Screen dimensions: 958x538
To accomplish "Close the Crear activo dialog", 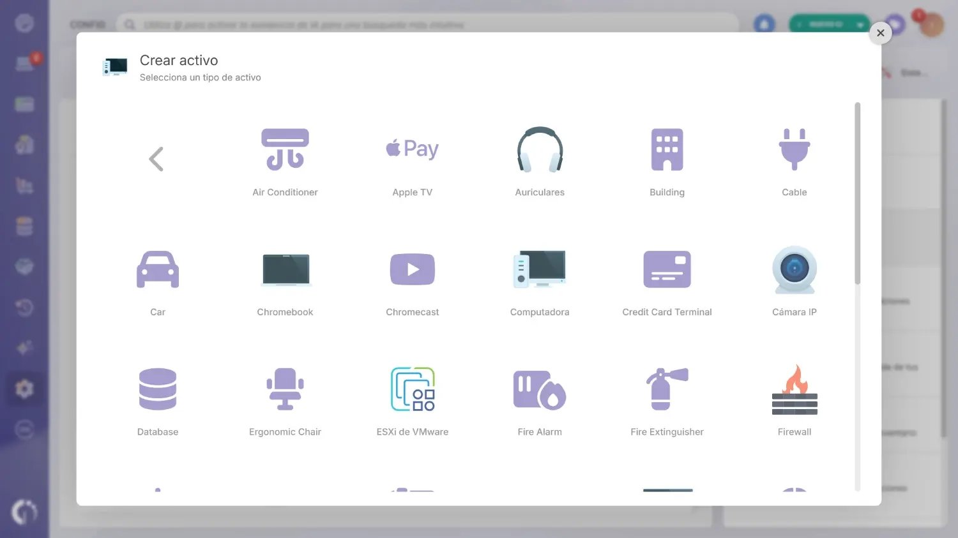I will pyautogui.click(x=881, y=33).
